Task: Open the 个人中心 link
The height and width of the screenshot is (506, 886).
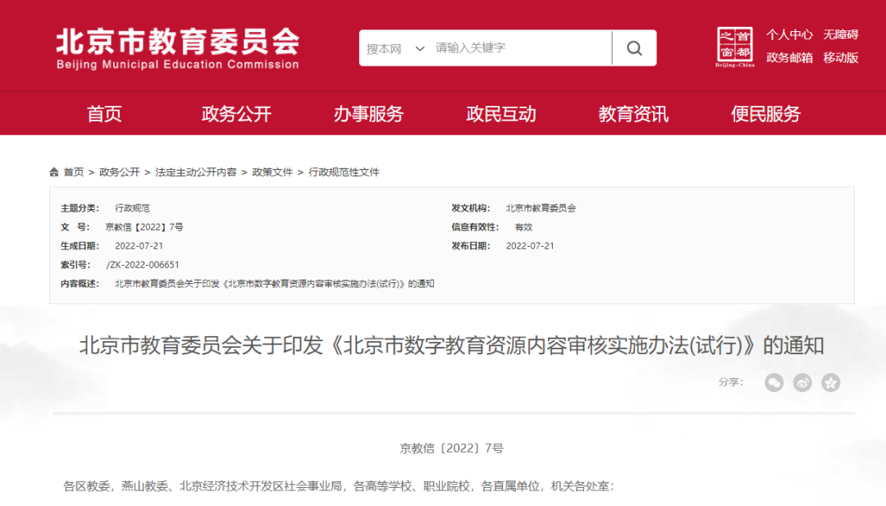Action: [x=789, y=34]
